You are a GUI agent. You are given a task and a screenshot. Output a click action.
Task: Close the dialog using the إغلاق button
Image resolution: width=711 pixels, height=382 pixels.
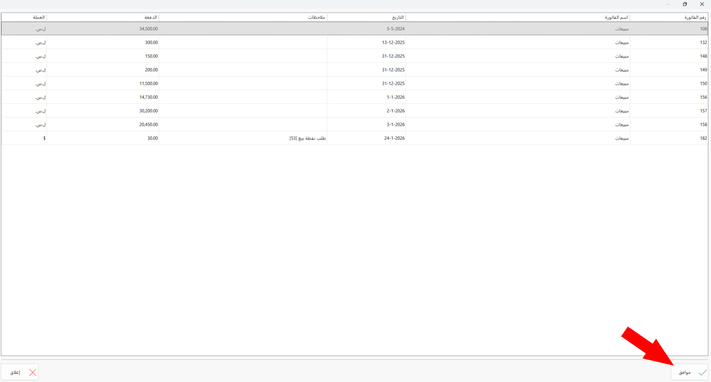[x=20, y=372]
